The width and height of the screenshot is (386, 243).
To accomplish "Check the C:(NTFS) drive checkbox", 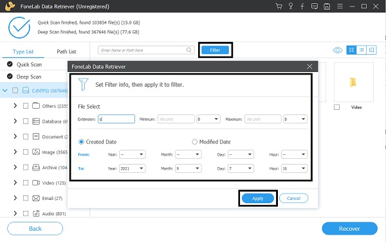I will click(15, 90).
